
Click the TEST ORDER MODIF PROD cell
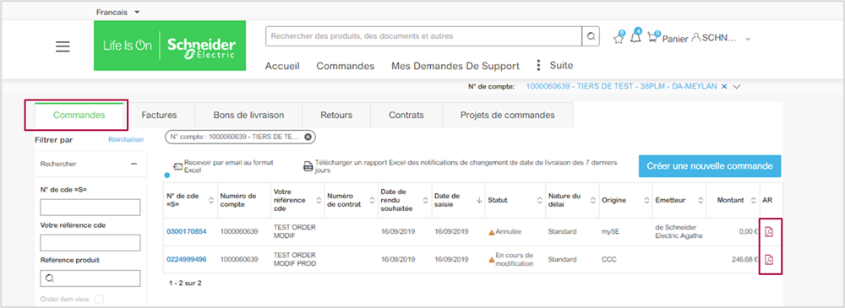pos(295,260)
